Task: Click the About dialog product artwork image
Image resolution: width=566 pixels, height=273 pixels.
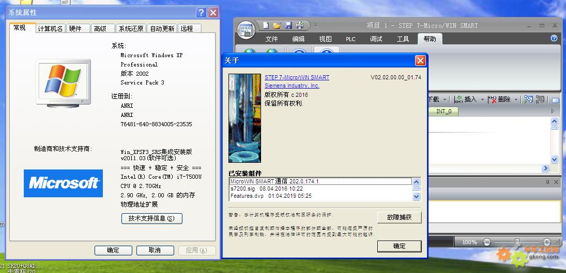Action: 244,118
